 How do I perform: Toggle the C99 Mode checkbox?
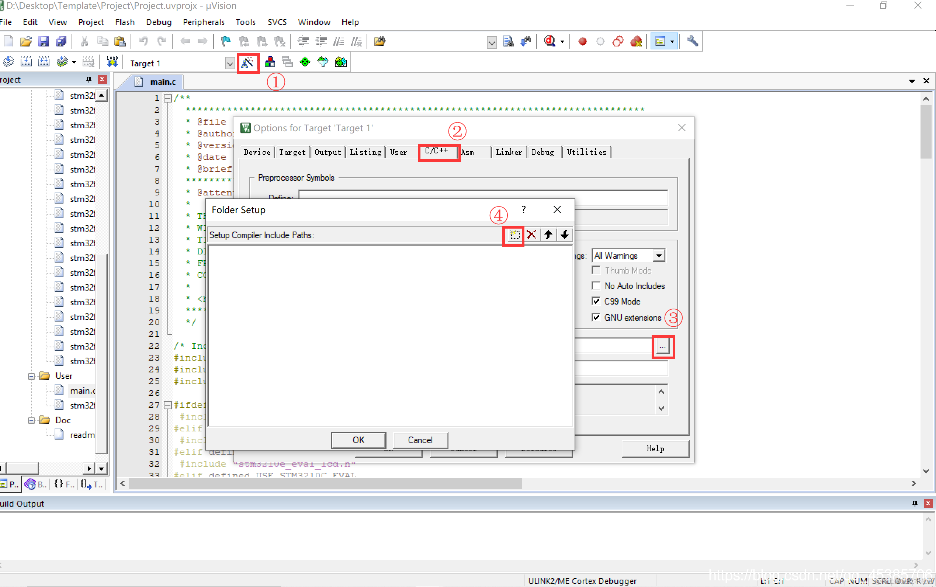[596, 301]
